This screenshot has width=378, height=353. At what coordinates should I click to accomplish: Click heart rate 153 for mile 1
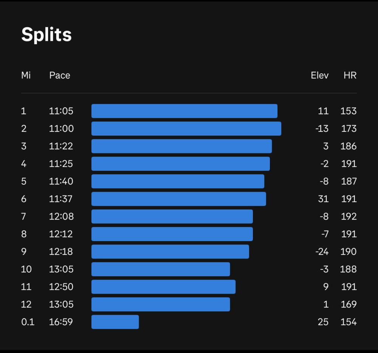click(x=349, y=111)
